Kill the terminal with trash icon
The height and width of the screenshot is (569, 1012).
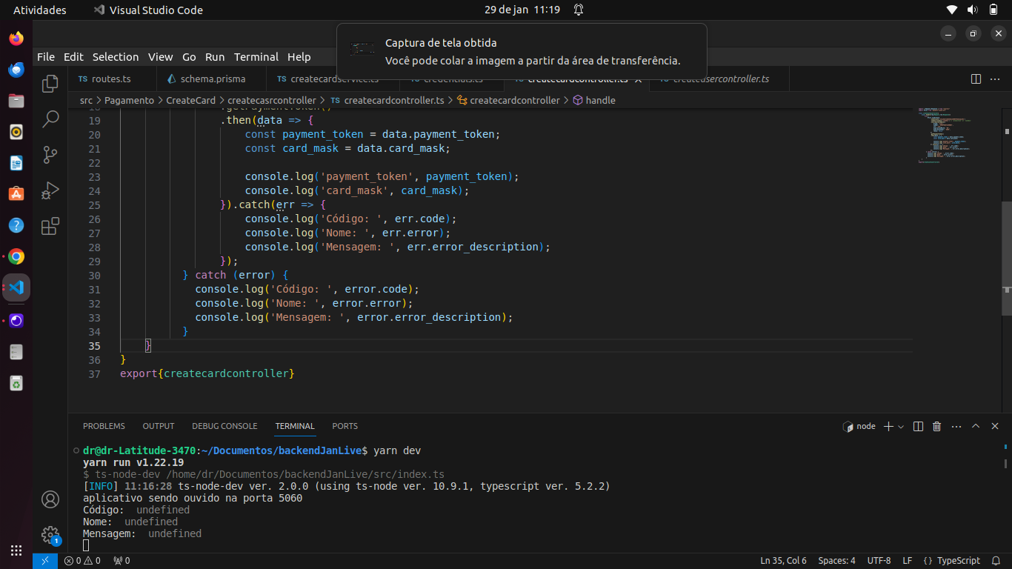936,426
